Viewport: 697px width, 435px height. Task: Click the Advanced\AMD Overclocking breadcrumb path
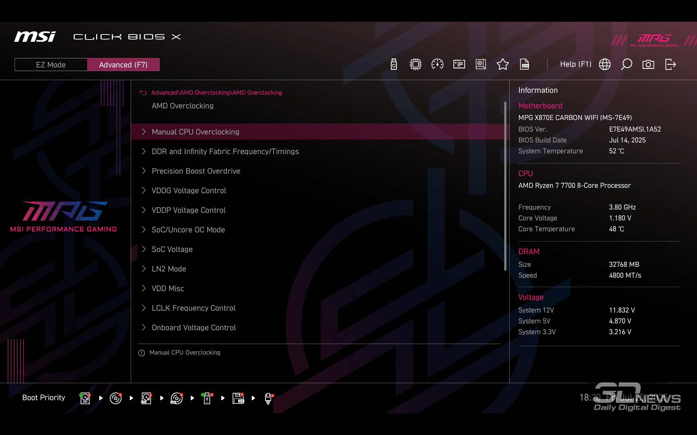coord(216,93)
